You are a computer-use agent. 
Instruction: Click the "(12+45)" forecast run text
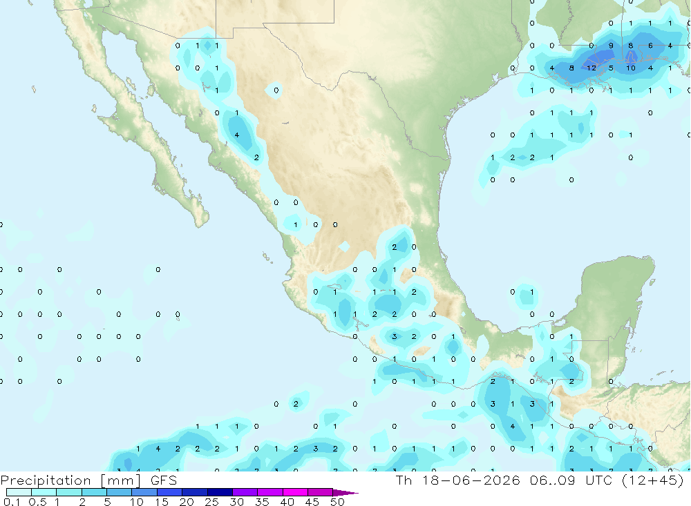653,480
